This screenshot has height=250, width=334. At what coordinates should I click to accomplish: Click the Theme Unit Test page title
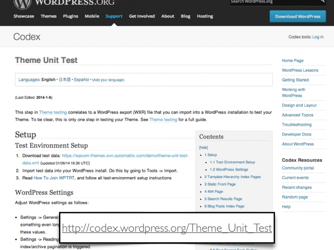[x=46, y=60]
